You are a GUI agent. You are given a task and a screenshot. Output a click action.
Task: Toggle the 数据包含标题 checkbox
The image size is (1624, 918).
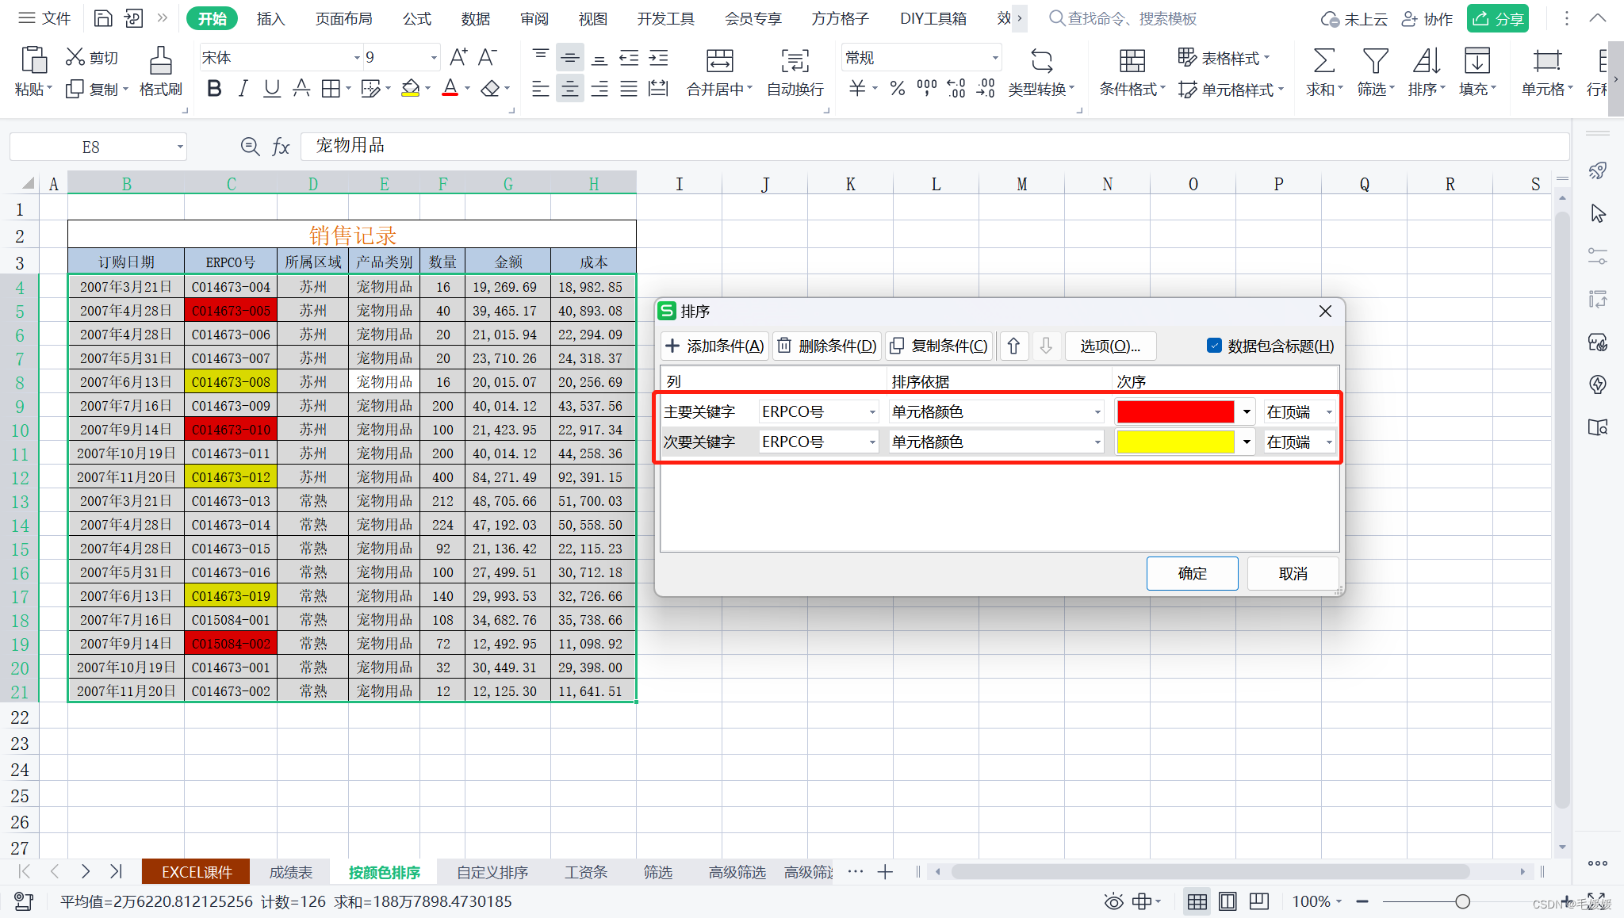pos(1214,346)
